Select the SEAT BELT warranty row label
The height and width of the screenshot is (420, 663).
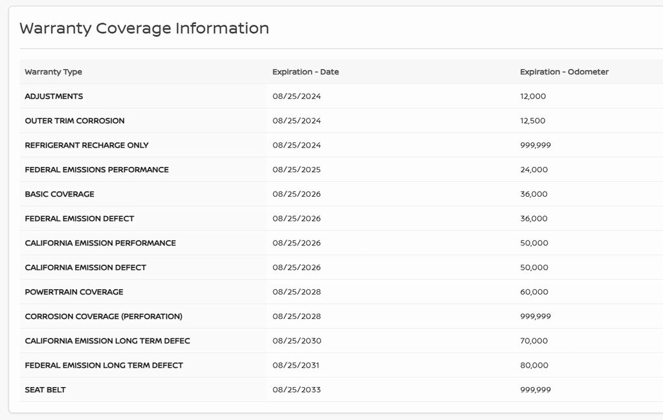(x=45, y=390)
